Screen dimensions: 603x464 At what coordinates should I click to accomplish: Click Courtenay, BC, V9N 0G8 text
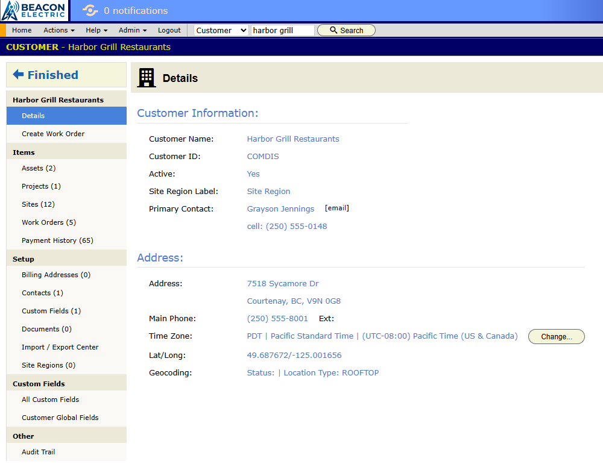(x=294, y=301)
